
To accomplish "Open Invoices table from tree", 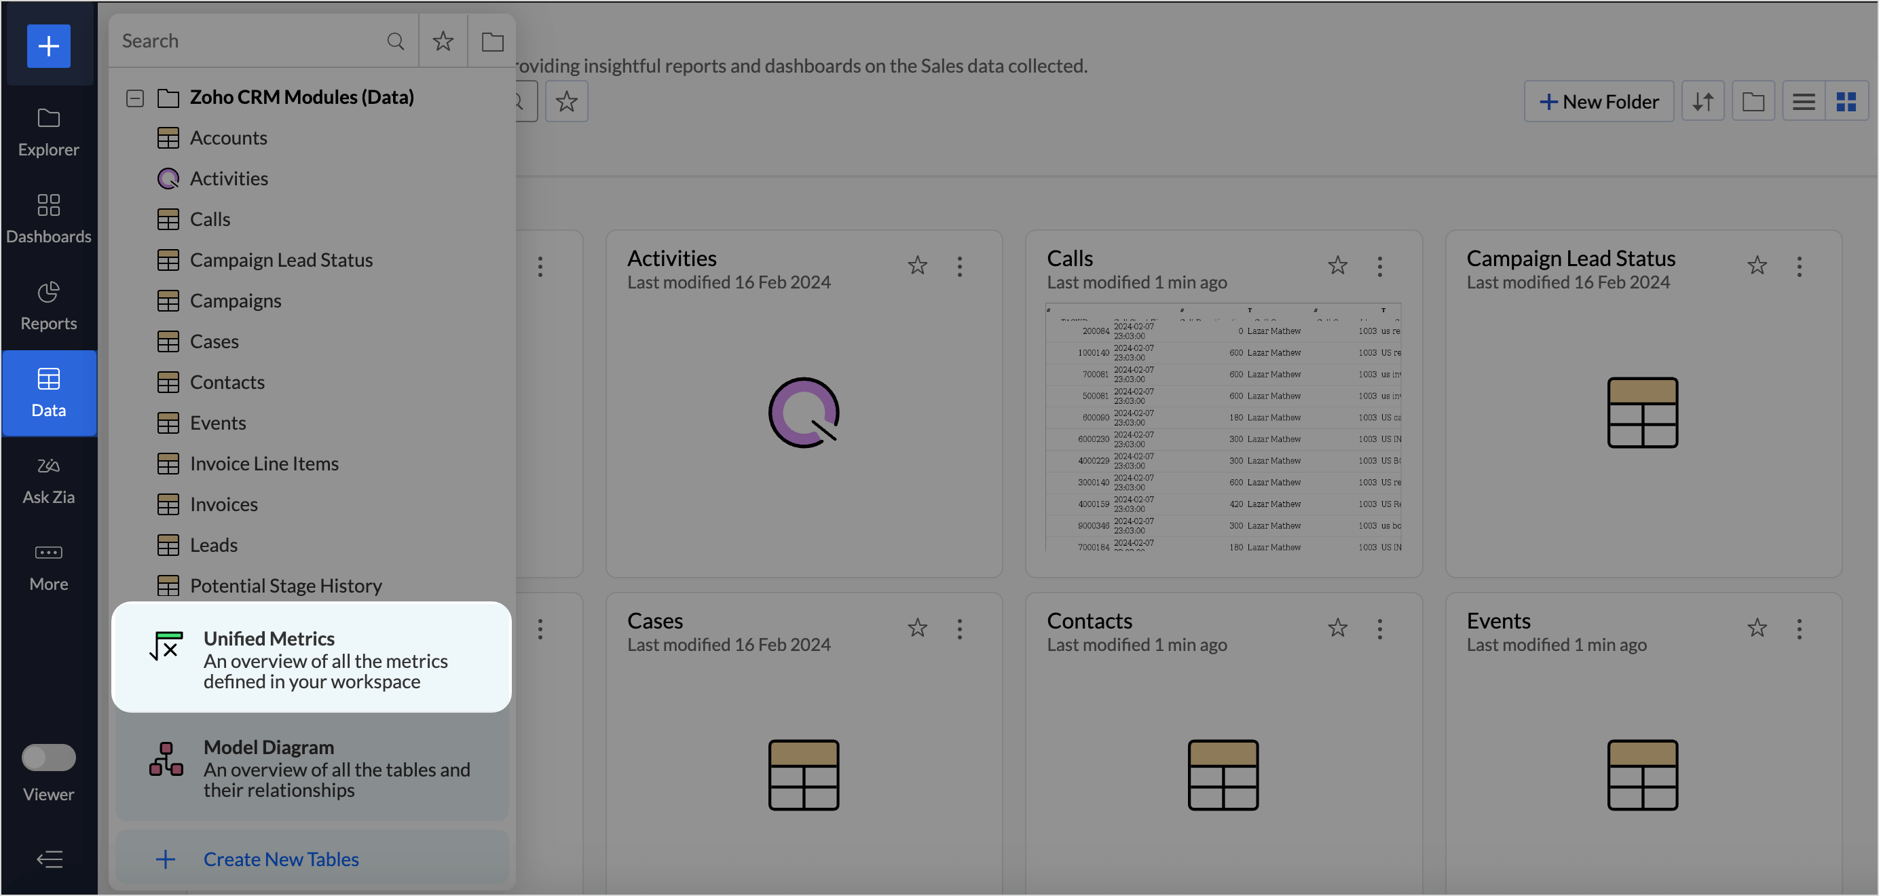I will 223,504.
